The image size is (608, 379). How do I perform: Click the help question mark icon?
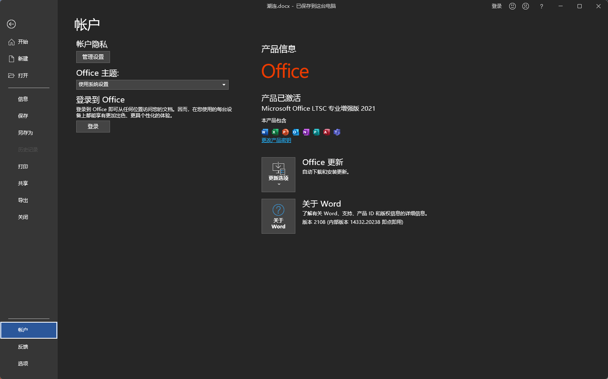click(541, 6)
